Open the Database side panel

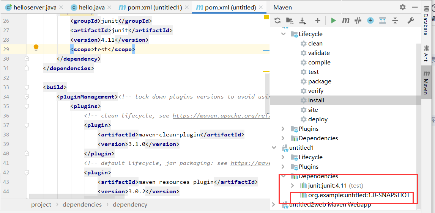[426, 21]
